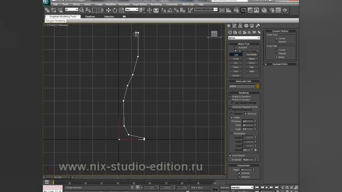
Task: Select the Cameras category icon
Action: pyautogui.click(x=245, y=32)
